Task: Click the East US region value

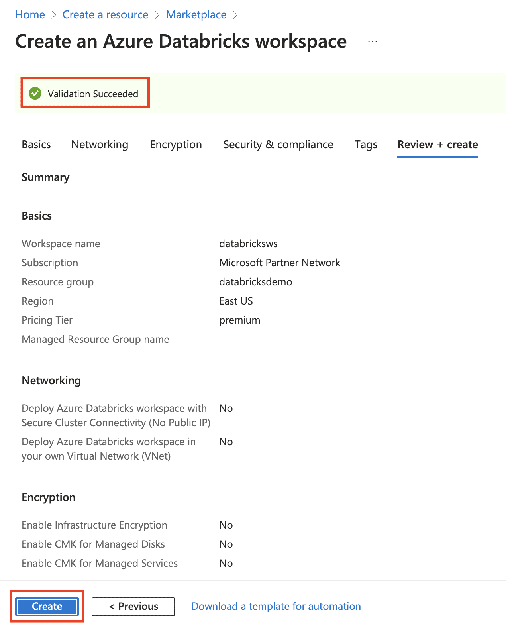Action: pyautogui.click(x=236, y=301)
